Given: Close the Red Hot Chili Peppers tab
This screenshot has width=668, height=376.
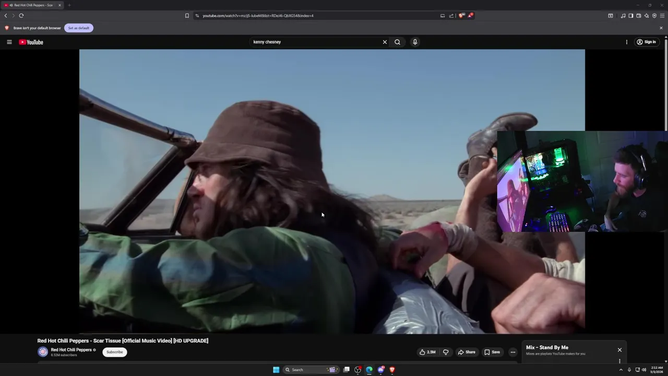Looking at the screenshot, I should coord(59,5).
